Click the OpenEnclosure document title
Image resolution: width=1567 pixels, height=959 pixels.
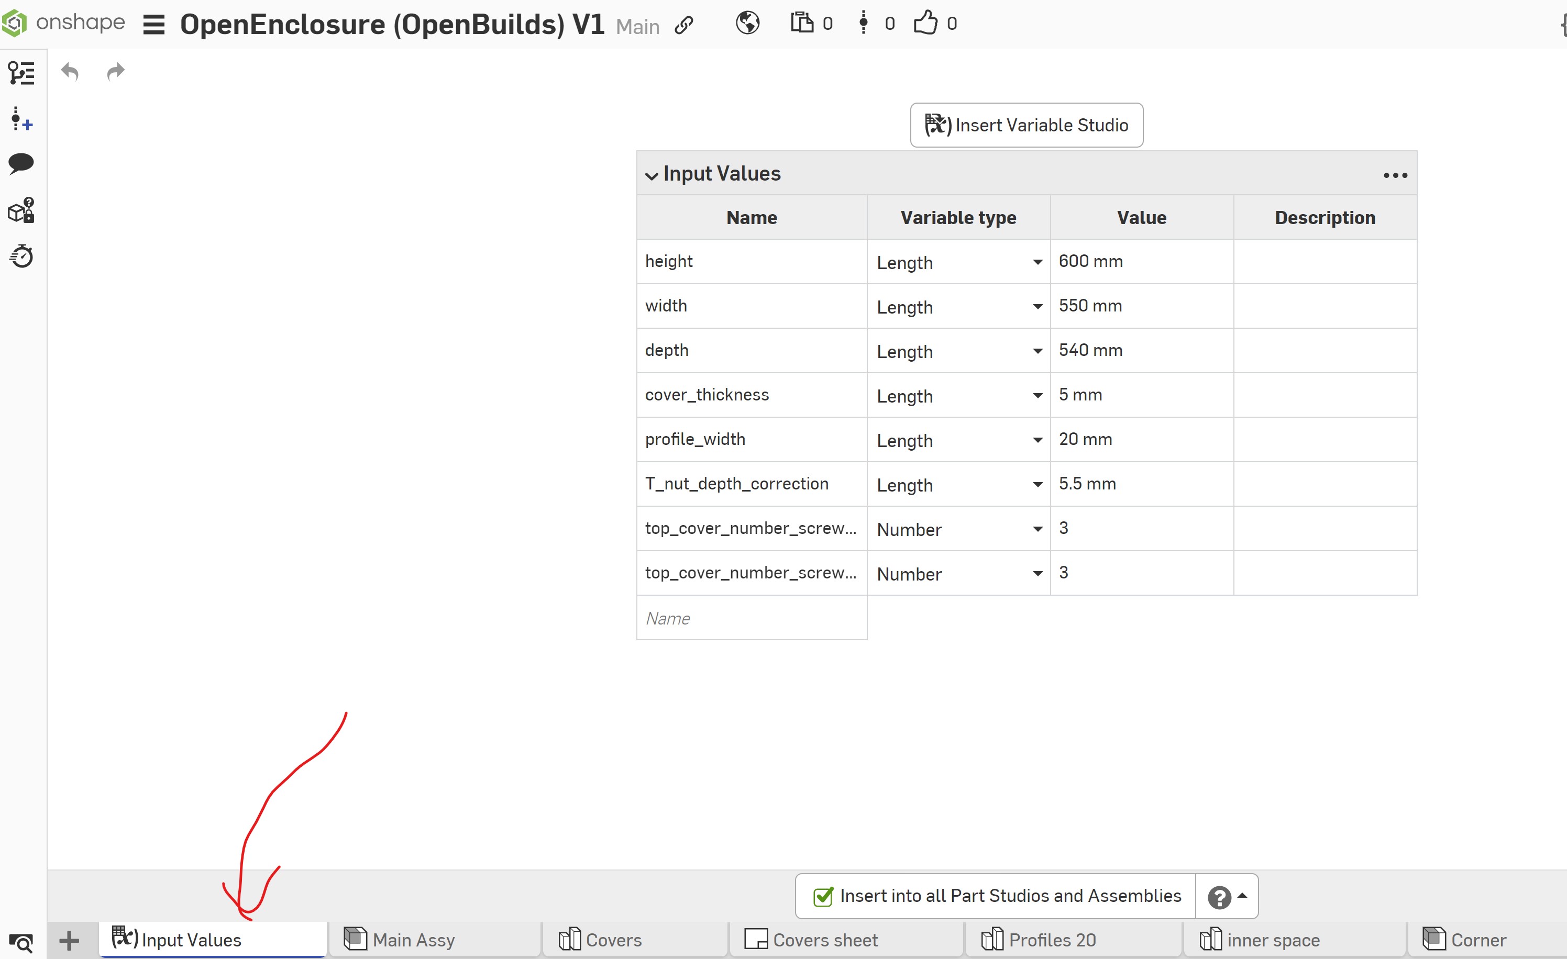pyautogui.click(x=392, y=25)
